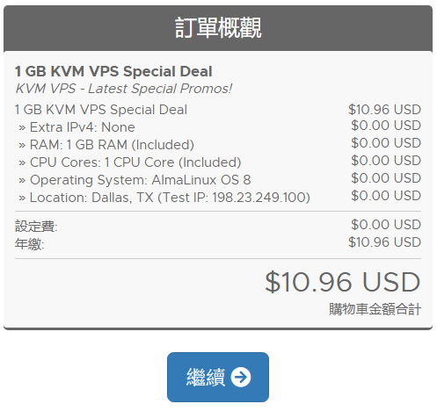Select the Extra IPv4: None line

[76, 127]
